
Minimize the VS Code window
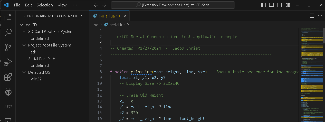[x=297, y=5]
